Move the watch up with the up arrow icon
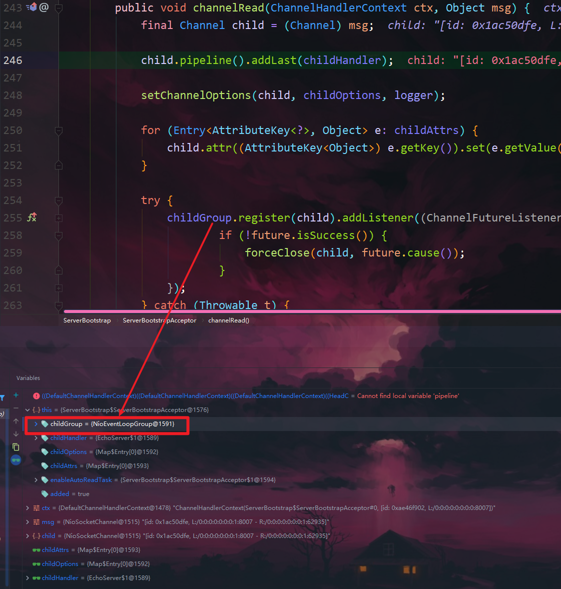Screen dimensions: 561x589 click(x=16, y=421)
